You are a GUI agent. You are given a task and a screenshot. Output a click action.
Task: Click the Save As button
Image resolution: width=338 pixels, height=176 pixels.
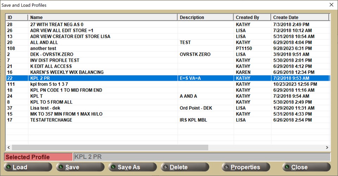(132, 167)
